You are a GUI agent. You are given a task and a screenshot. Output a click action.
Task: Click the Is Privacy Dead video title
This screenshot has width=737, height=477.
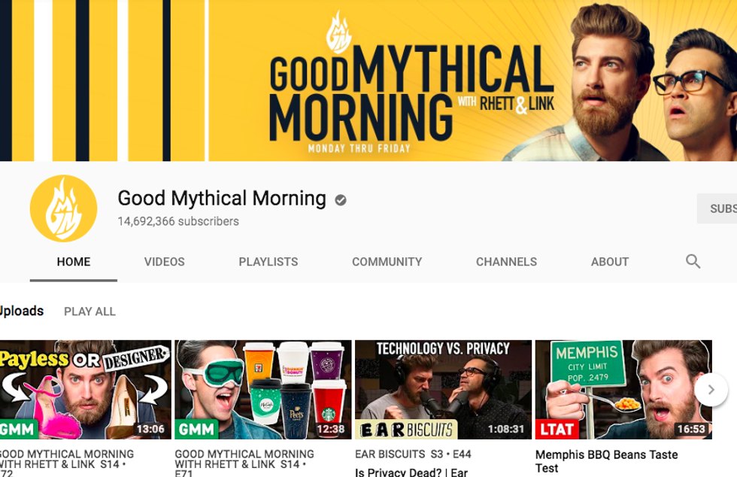click(x=411, y=472)
